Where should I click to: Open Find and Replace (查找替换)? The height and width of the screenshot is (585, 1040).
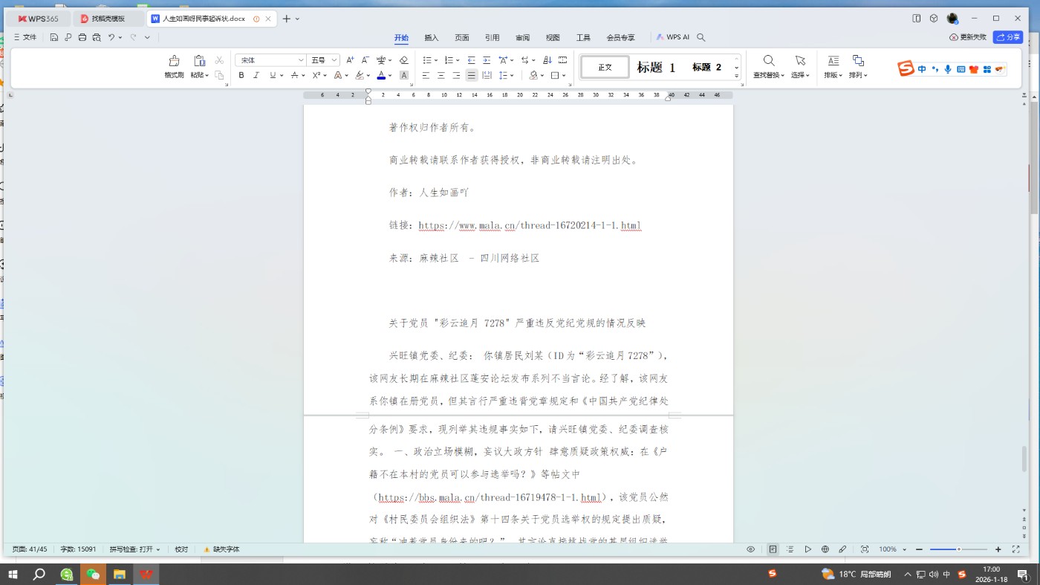pyautogui.click(x=769, y=65)
